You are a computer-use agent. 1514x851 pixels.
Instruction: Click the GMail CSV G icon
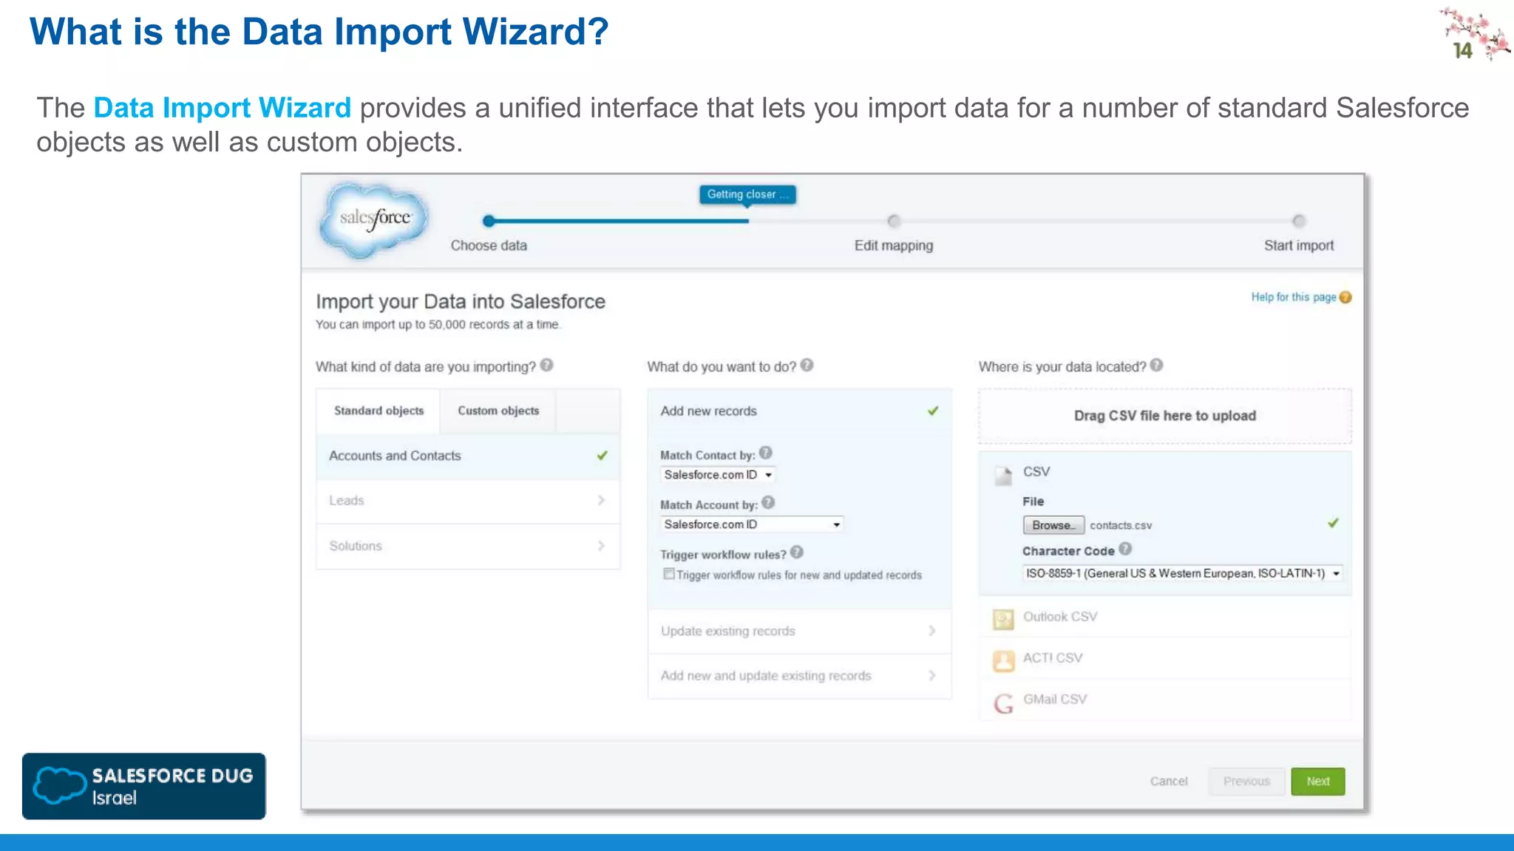(x=1003, y=703)
